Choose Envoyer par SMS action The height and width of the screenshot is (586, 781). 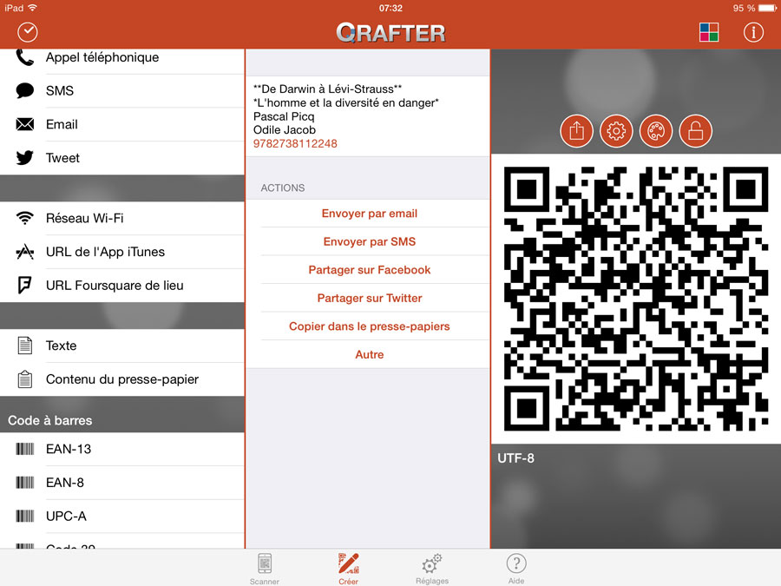click(x=369, y=241)
